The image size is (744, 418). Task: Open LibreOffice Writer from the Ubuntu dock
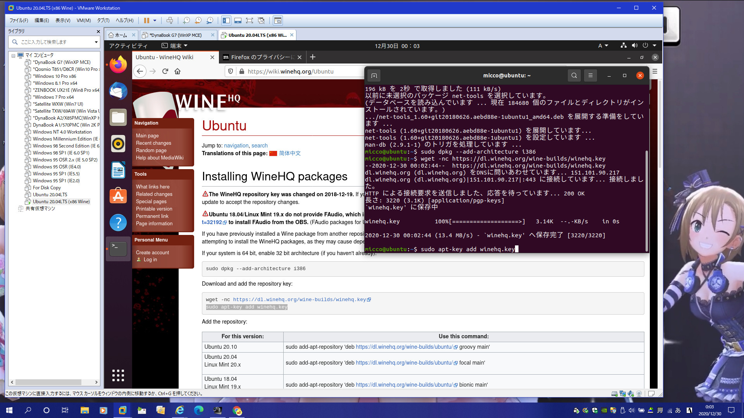(x=118, y=170)
